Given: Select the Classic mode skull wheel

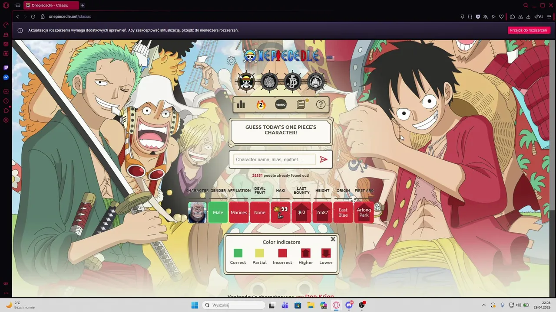Looking at the screenshot, I should 246,81.
